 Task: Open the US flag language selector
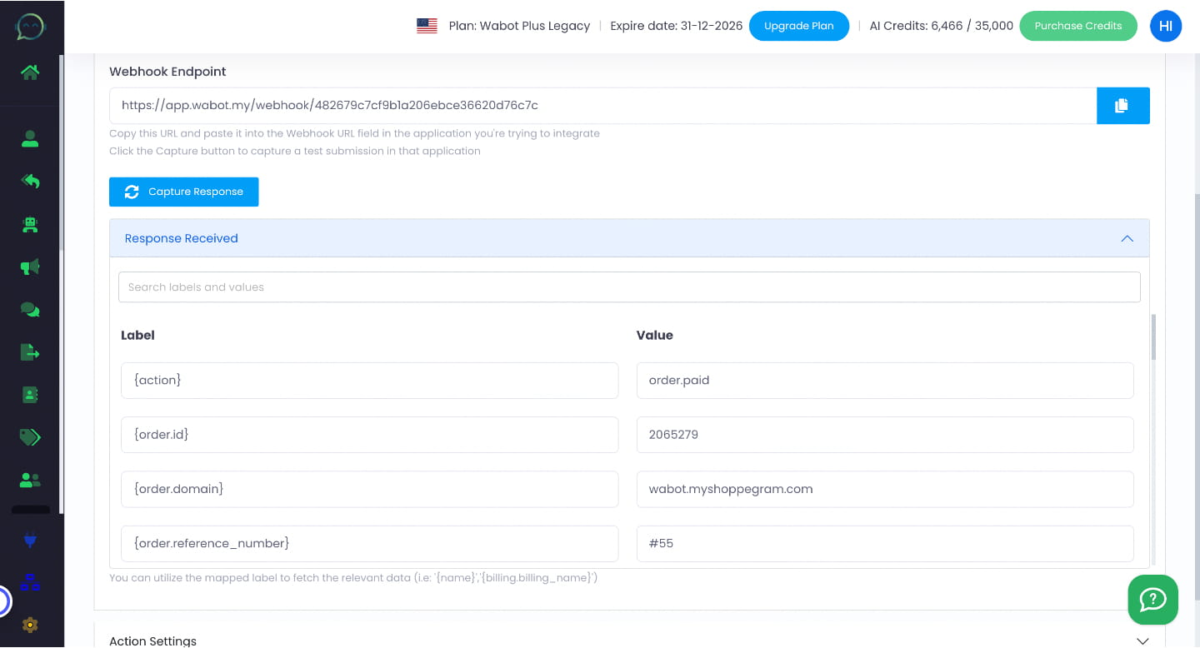click(427, 26)
